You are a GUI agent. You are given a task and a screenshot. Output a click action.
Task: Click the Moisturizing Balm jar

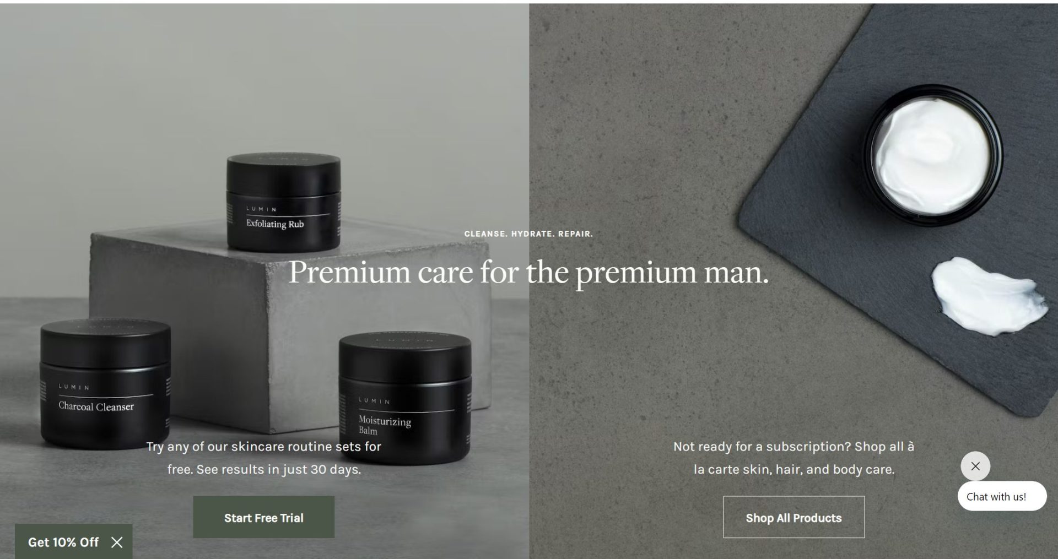pos(405,398)
